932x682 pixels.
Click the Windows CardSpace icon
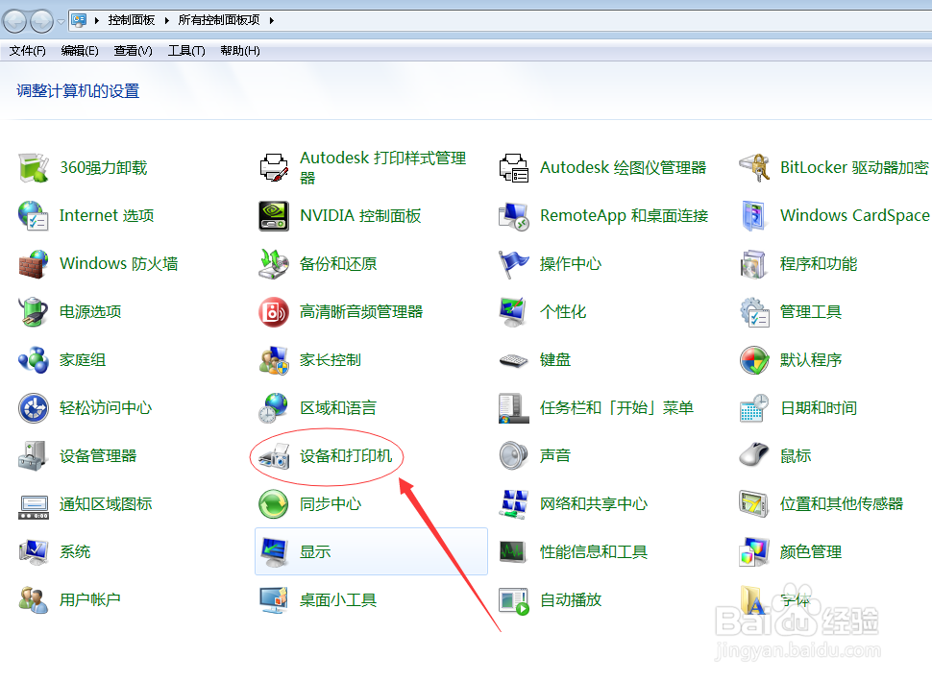755,216
